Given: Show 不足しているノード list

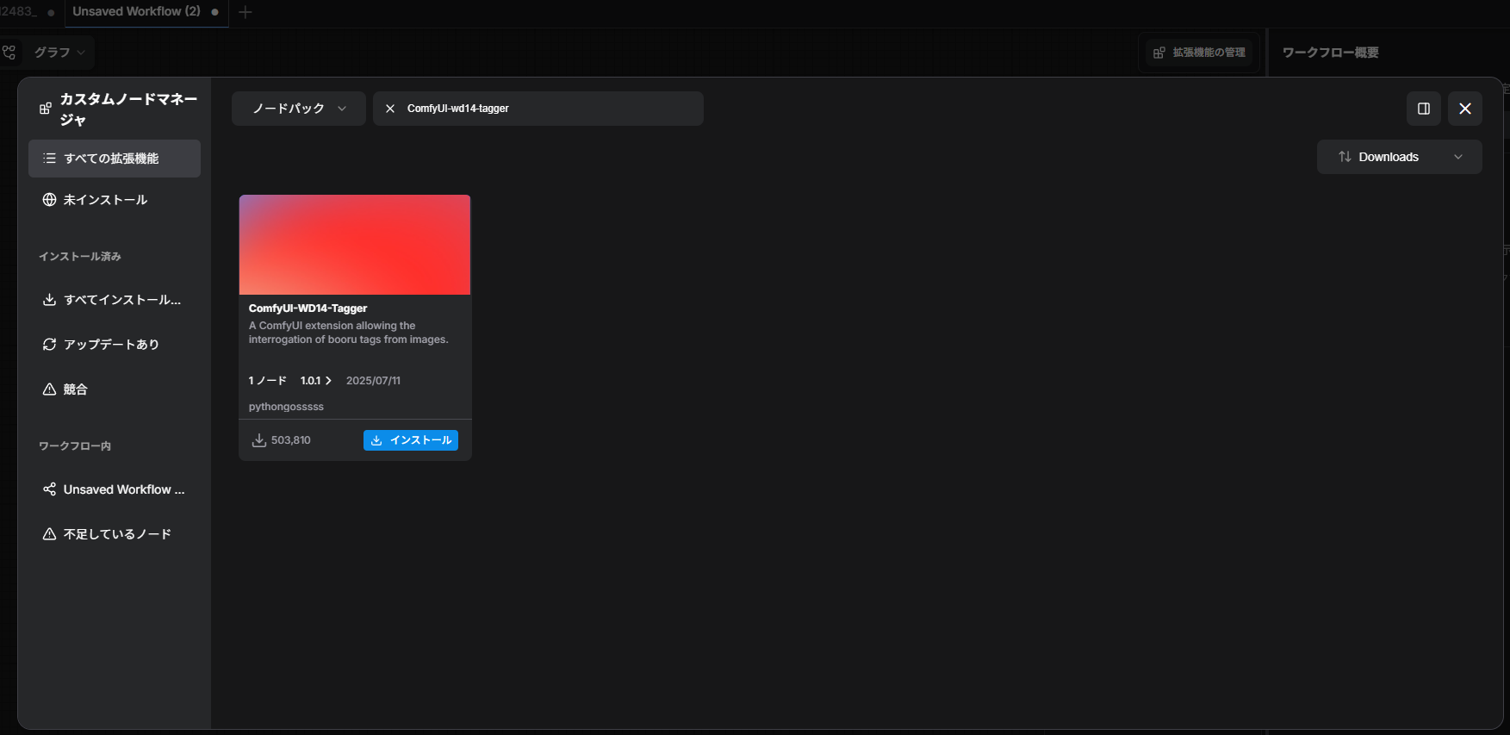Looking at the screenshot, I should [115, 534].
